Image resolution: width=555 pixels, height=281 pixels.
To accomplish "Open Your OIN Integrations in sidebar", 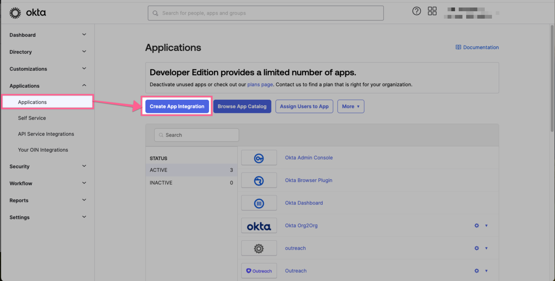I will [x=43, y=150].
